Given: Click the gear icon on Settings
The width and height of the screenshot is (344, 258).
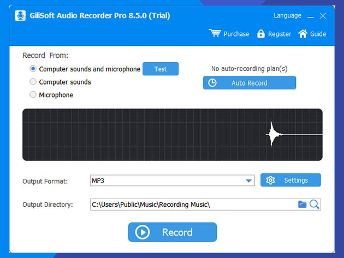Looking at the screenshot, I should pos(270,180).
